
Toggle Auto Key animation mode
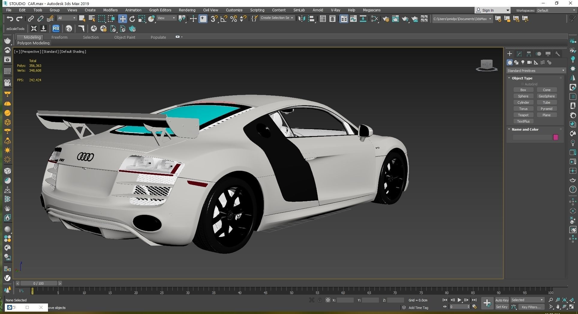tap(502, 300)
